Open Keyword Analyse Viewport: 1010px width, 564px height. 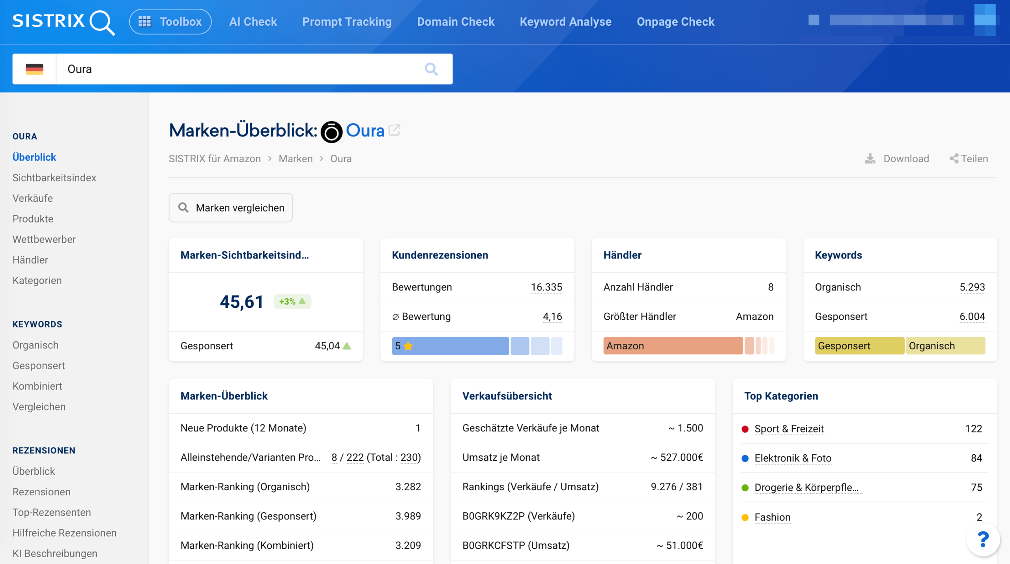(x=566, y=22)
